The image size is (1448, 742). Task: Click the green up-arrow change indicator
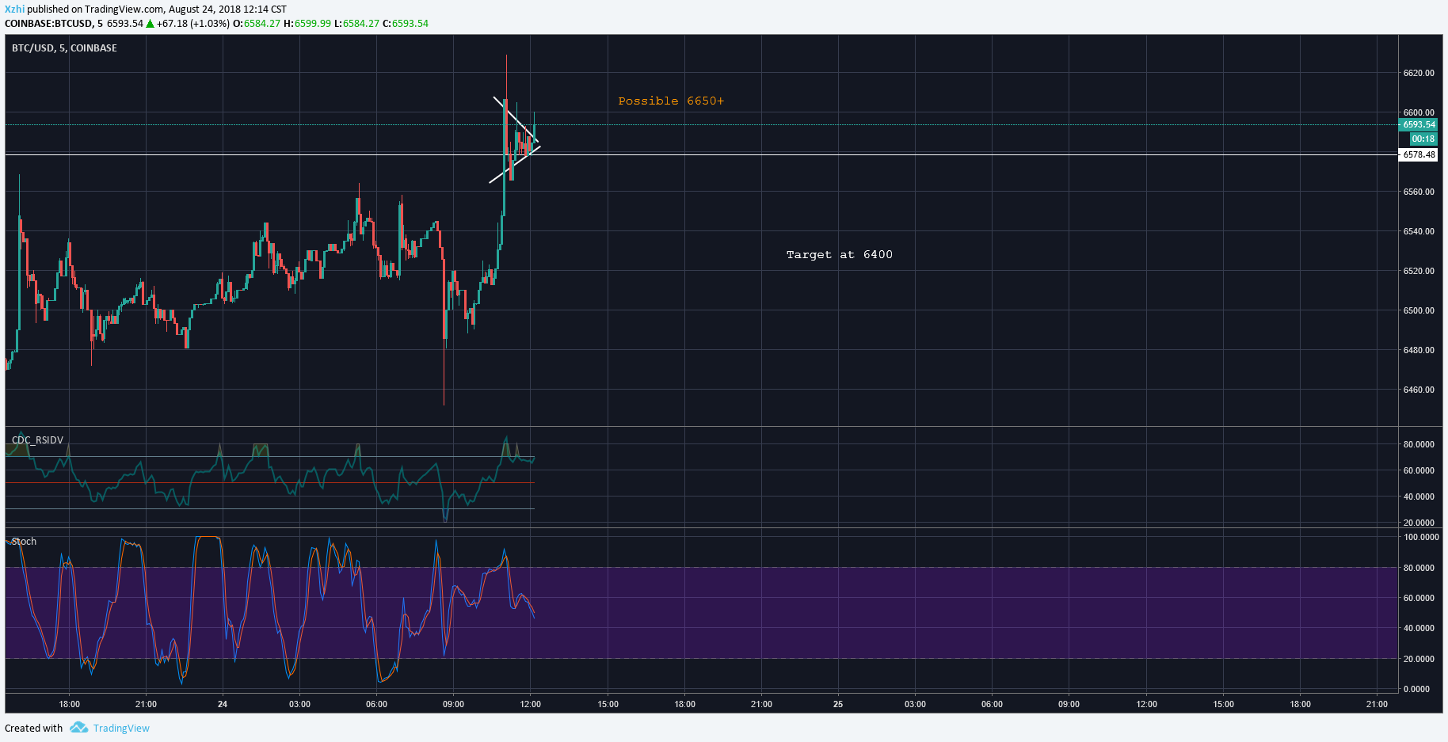click(150, 24)
